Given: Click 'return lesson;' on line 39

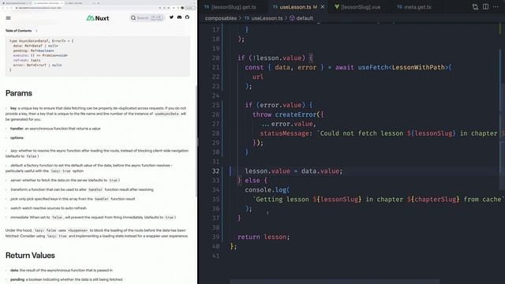Looking at the screenshot, I should tap(264, 237).
